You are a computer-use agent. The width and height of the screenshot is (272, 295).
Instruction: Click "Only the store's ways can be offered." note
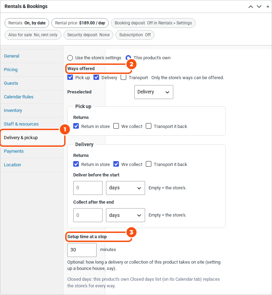[188, 78]
